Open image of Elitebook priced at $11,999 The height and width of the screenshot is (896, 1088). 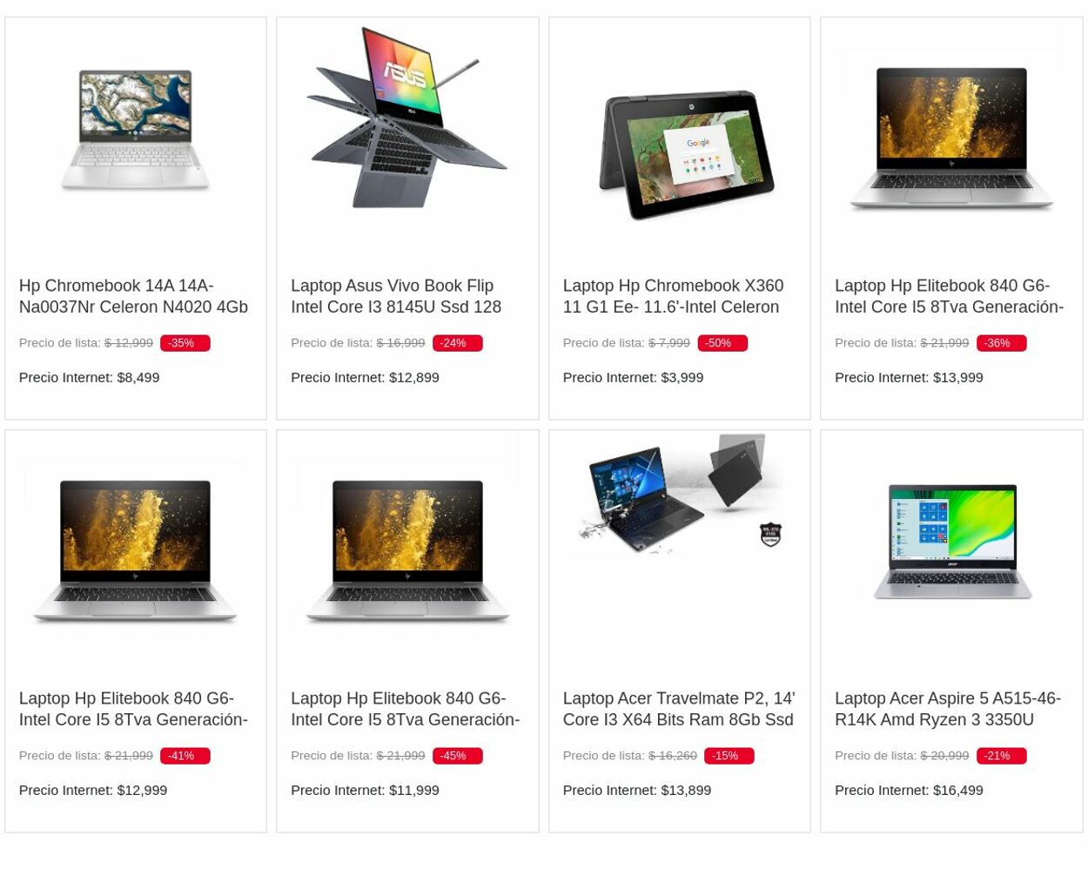(x=407, y=550)
